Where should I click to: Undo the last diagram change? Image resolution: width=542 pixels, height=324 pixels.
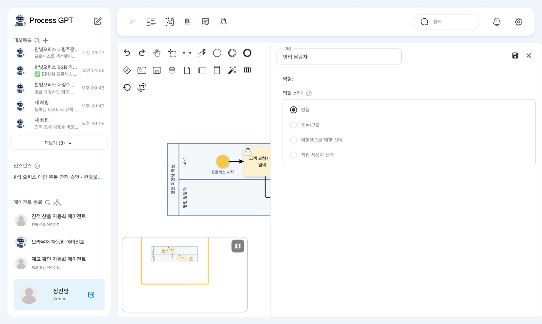127,53
